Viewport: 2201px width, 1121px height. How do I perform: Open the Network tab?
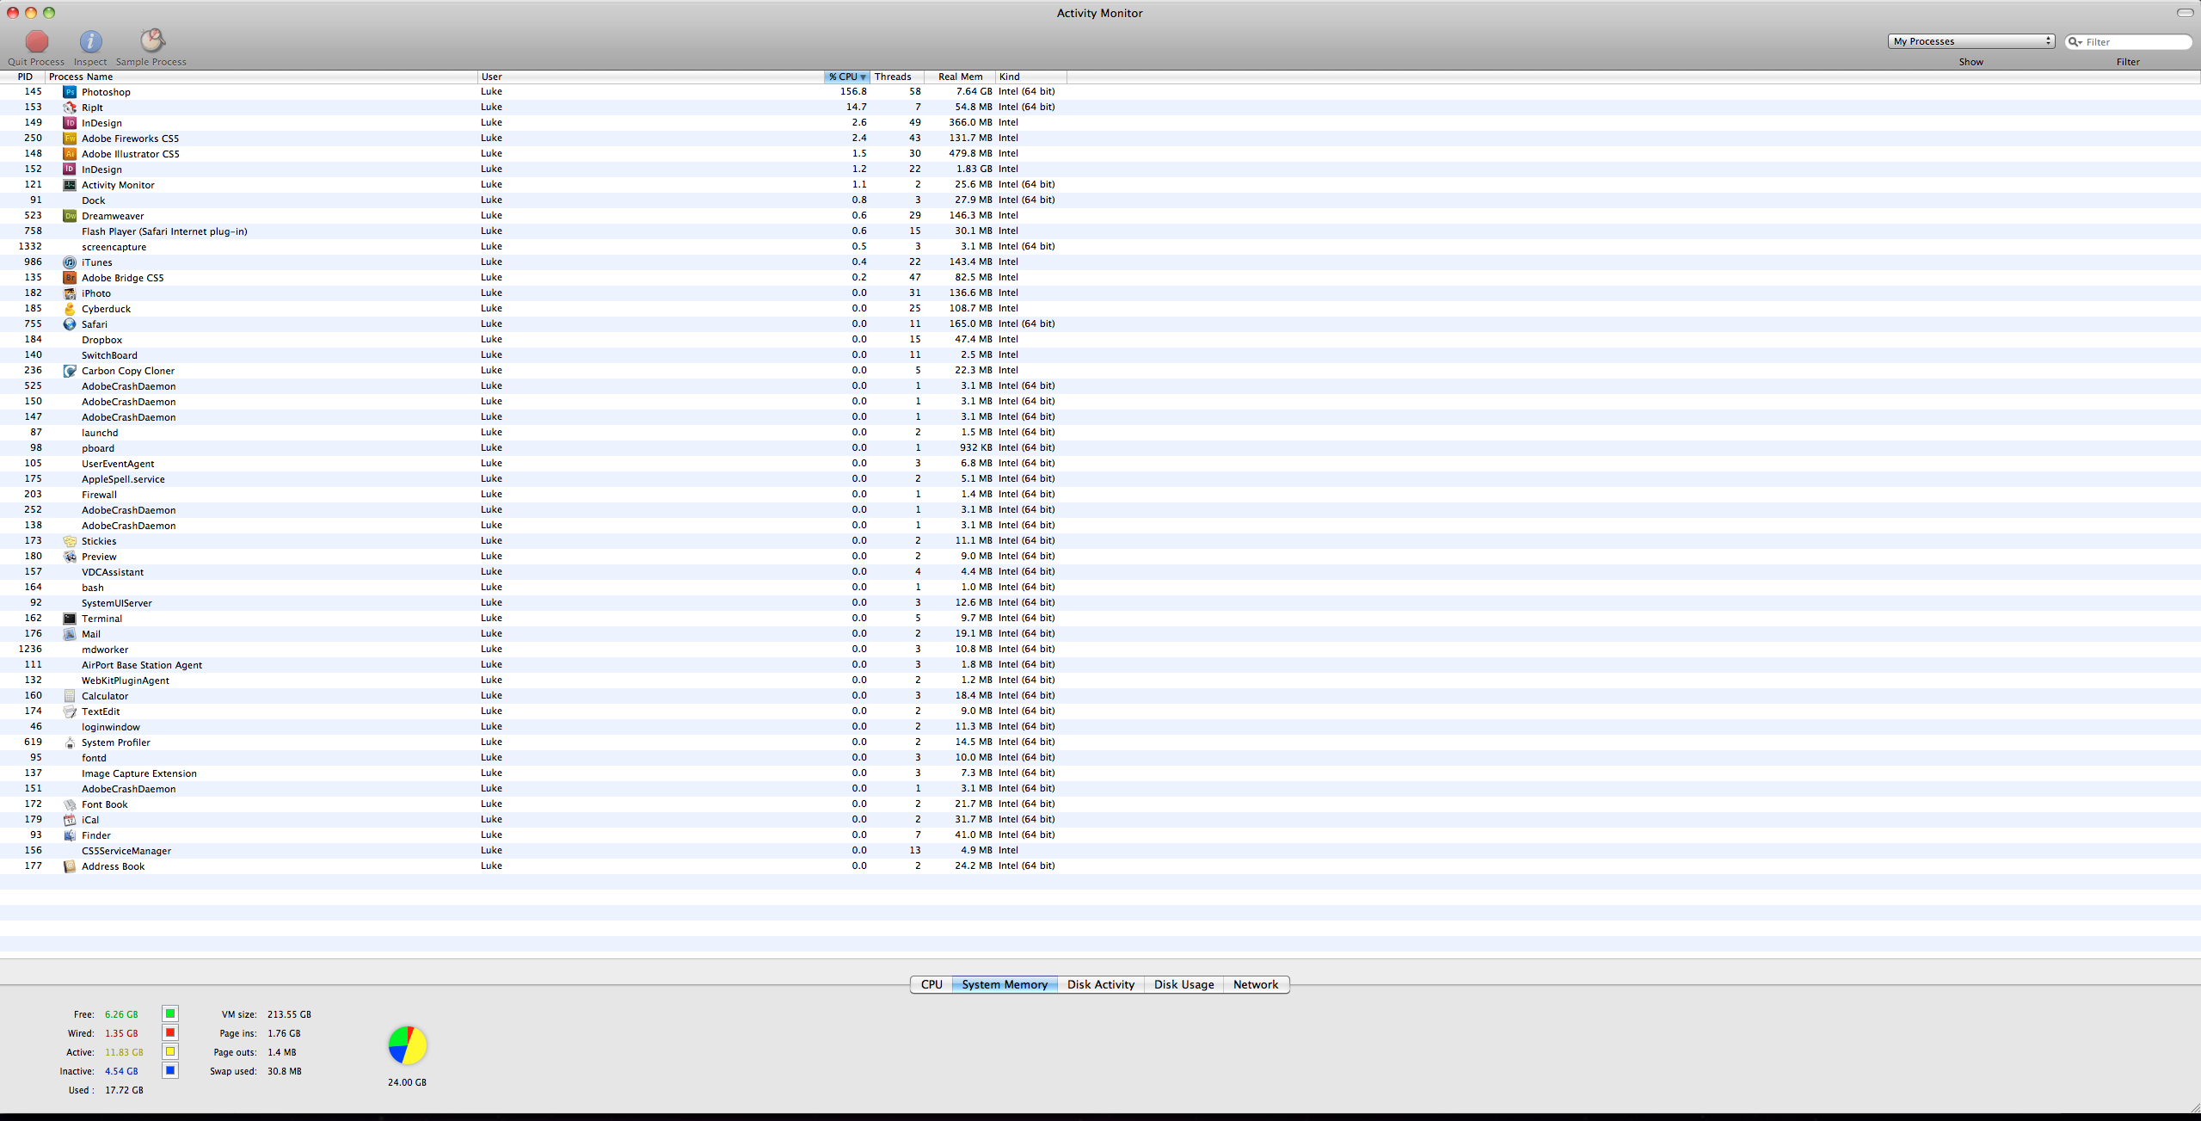coord(1255,985)
